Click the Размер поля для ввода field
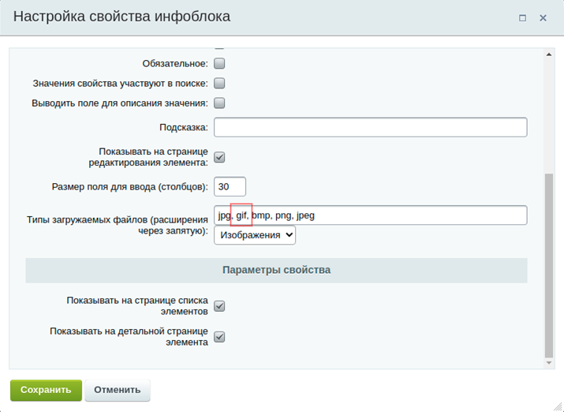Viewport: 564px width, 412px height. [230, 187]
